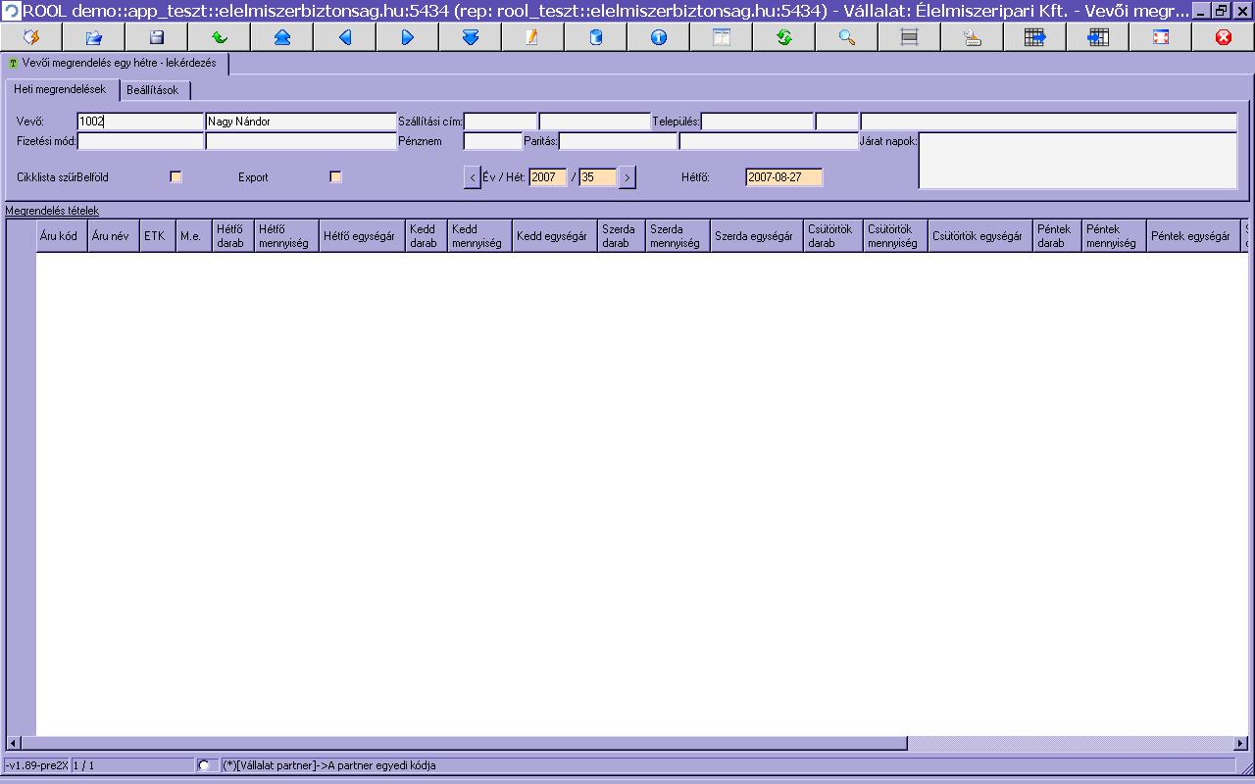Click the lightning bolt toolbar icon
Viewport: 1255px width, 784px height.
[31, 37]
